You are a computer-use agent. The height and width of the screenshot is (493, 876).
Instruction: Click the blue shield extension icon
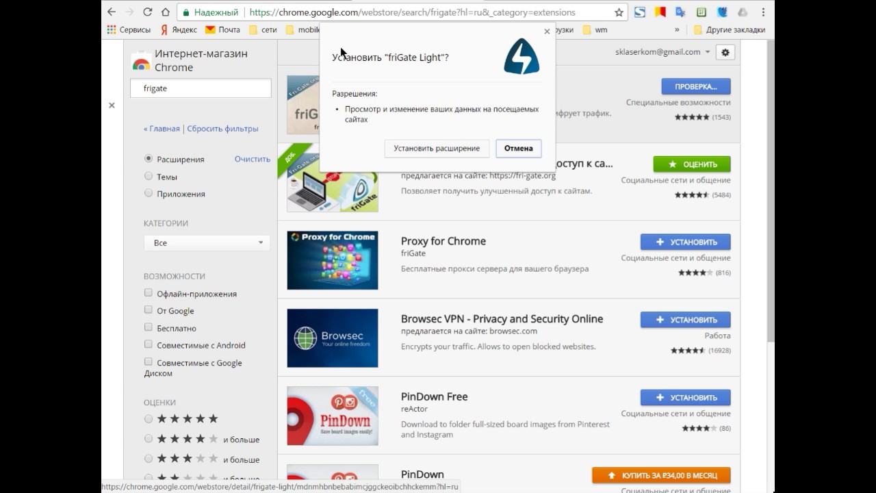[722, 12]
